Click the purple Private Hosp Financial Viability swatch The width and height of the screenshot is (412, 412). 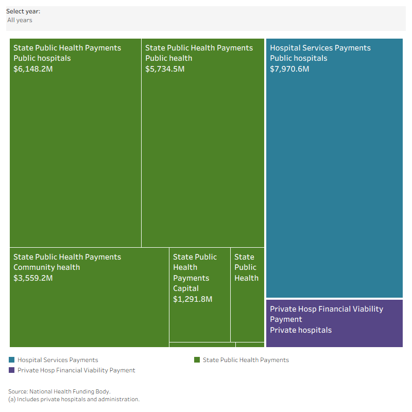11,370
